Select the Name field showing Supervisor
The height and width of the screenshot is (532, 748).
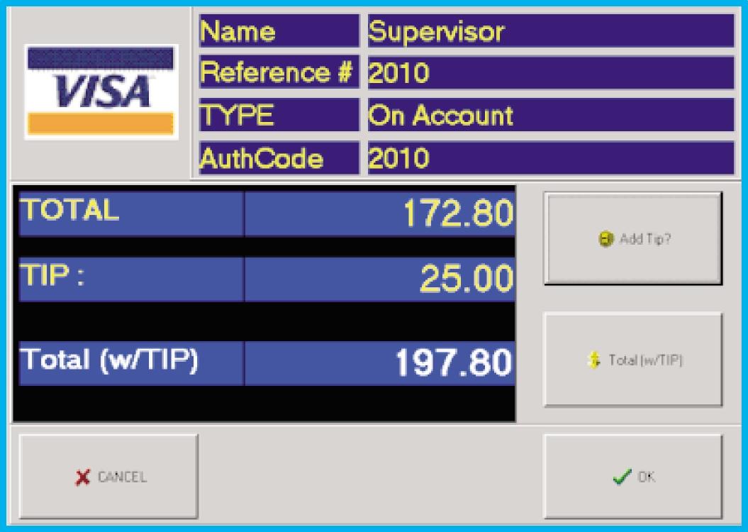[550, 31]
